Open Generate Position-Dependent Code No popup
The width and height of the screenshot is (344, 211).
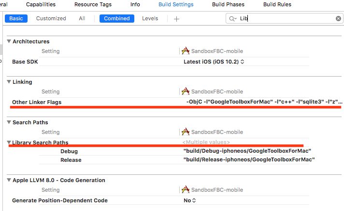[x=189, y=200]
